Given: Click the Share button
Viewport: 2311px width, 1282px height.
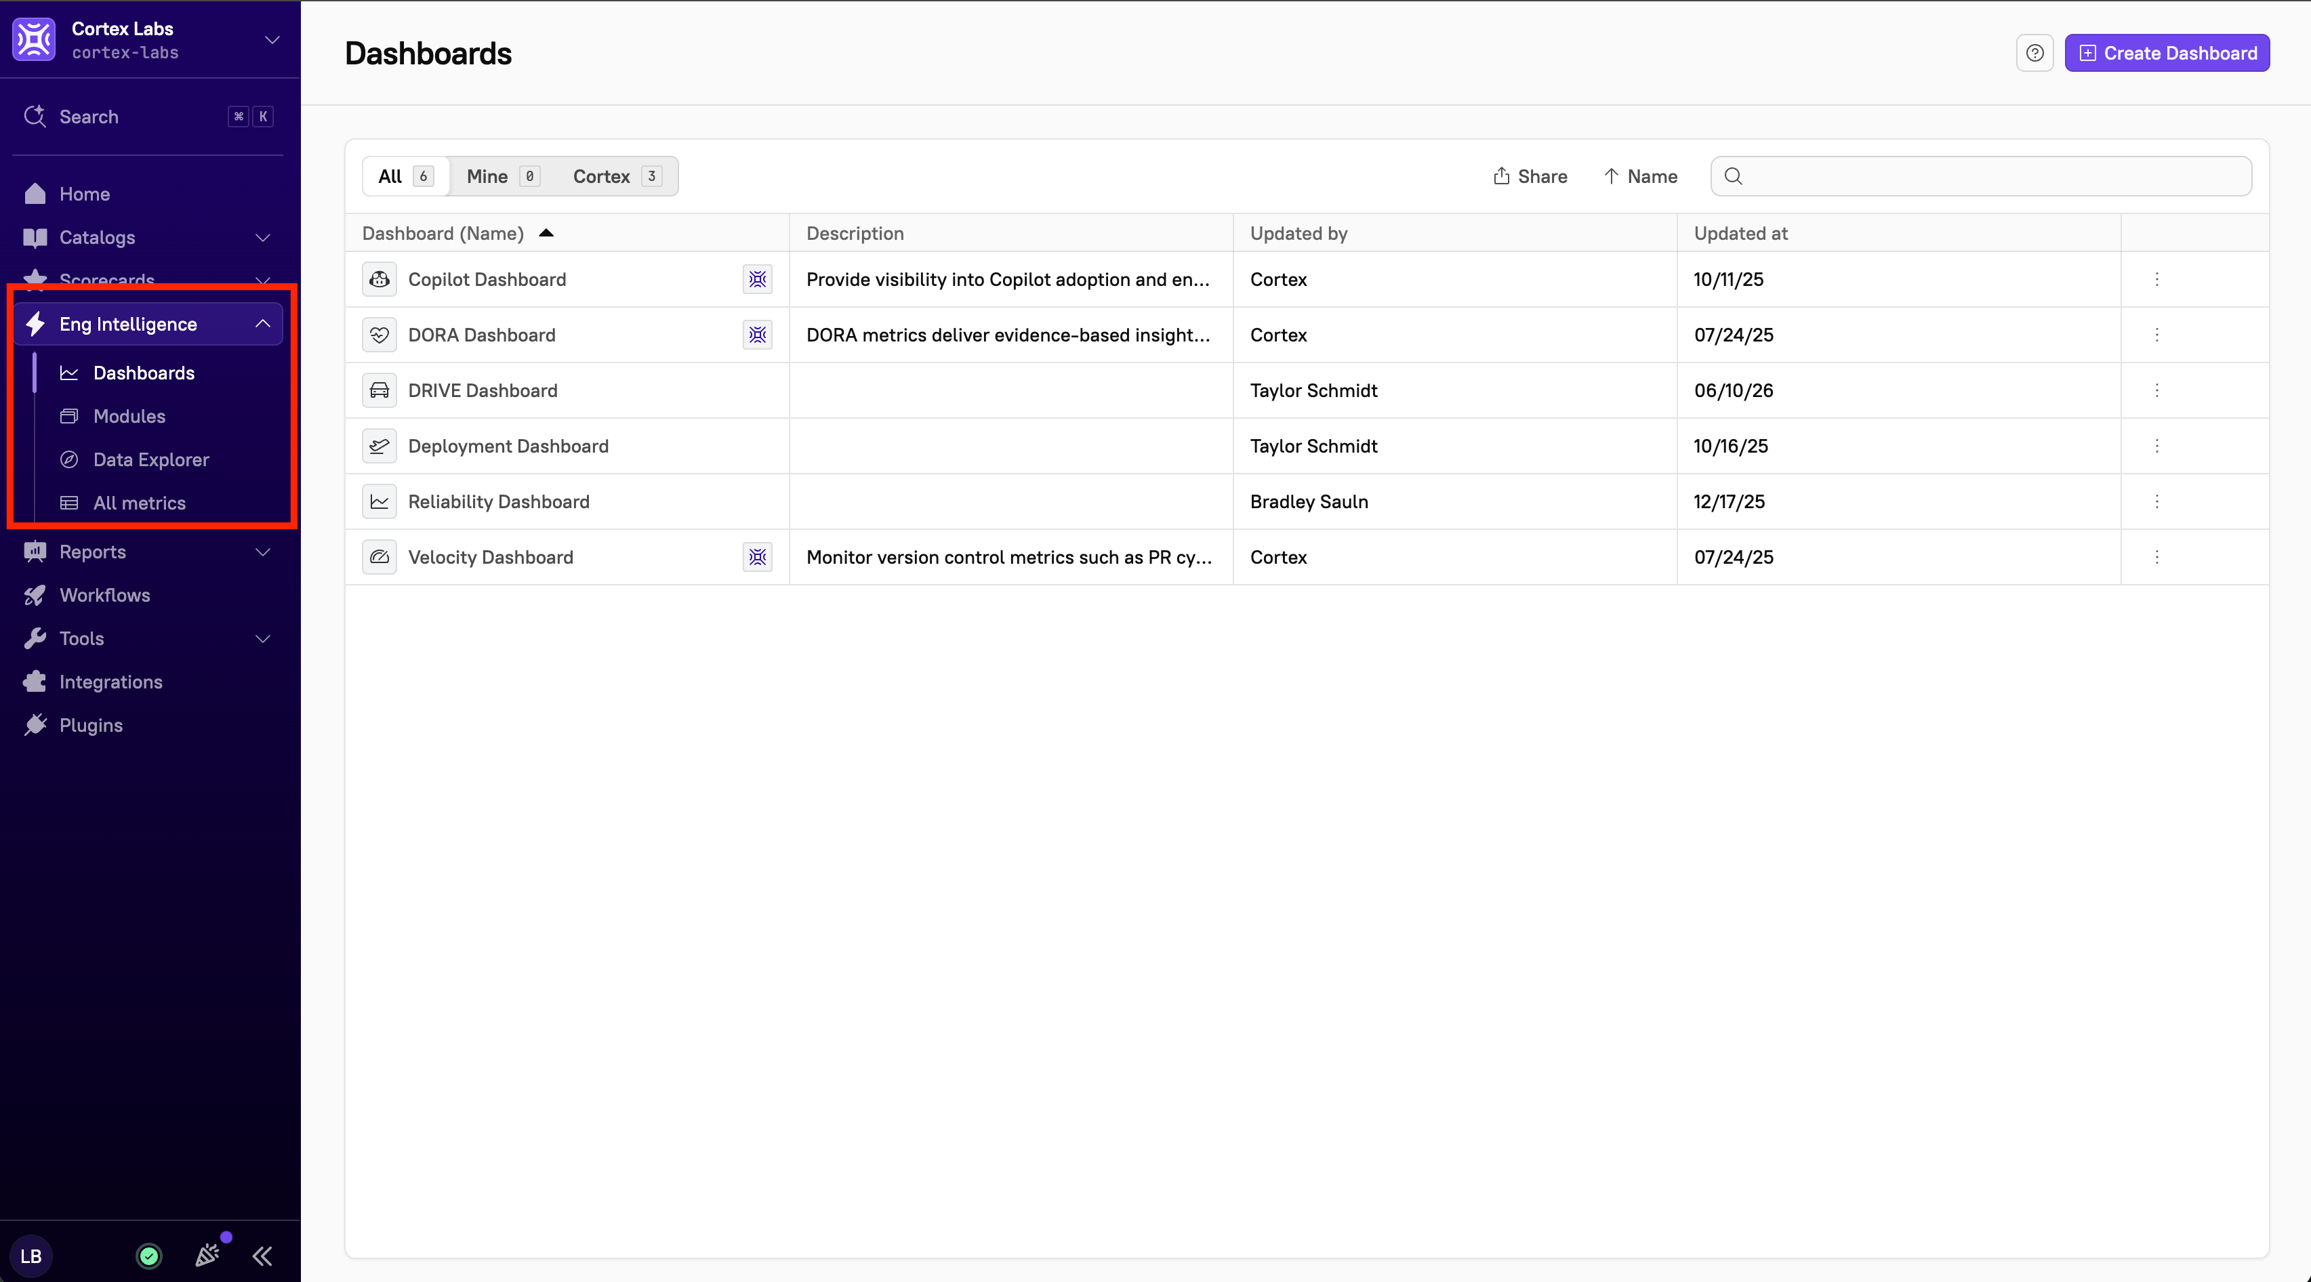Looking at the screenshot, I should pos(1530,176).
